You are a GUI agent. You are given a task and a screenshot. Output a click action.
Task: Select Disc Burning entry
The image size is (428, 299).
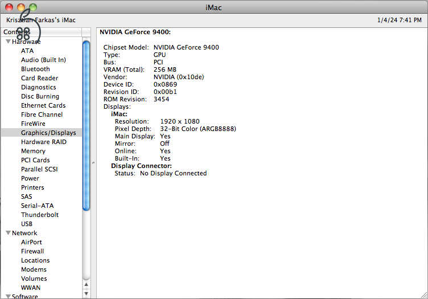click(x=40, y=96)
